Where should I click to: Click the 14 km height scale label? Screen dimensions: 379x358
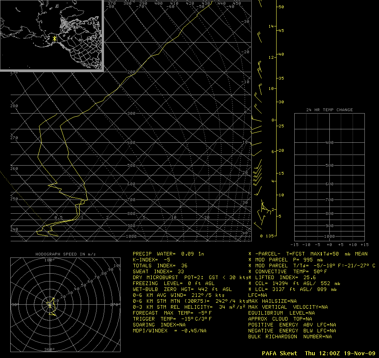(271, 26)
